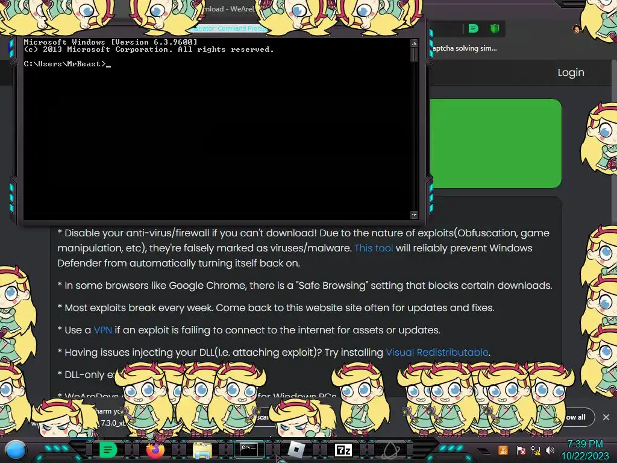
Task: Click the green shield extension icon in browser
Action: [x=495, y=28]
